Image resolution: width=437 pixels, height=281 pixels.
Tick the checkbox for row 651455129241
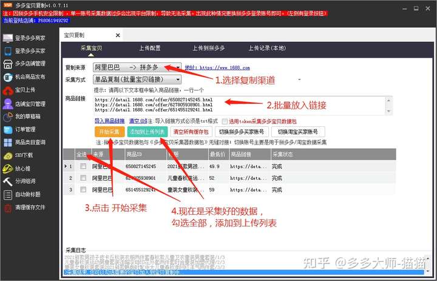[x=83, y=189]
